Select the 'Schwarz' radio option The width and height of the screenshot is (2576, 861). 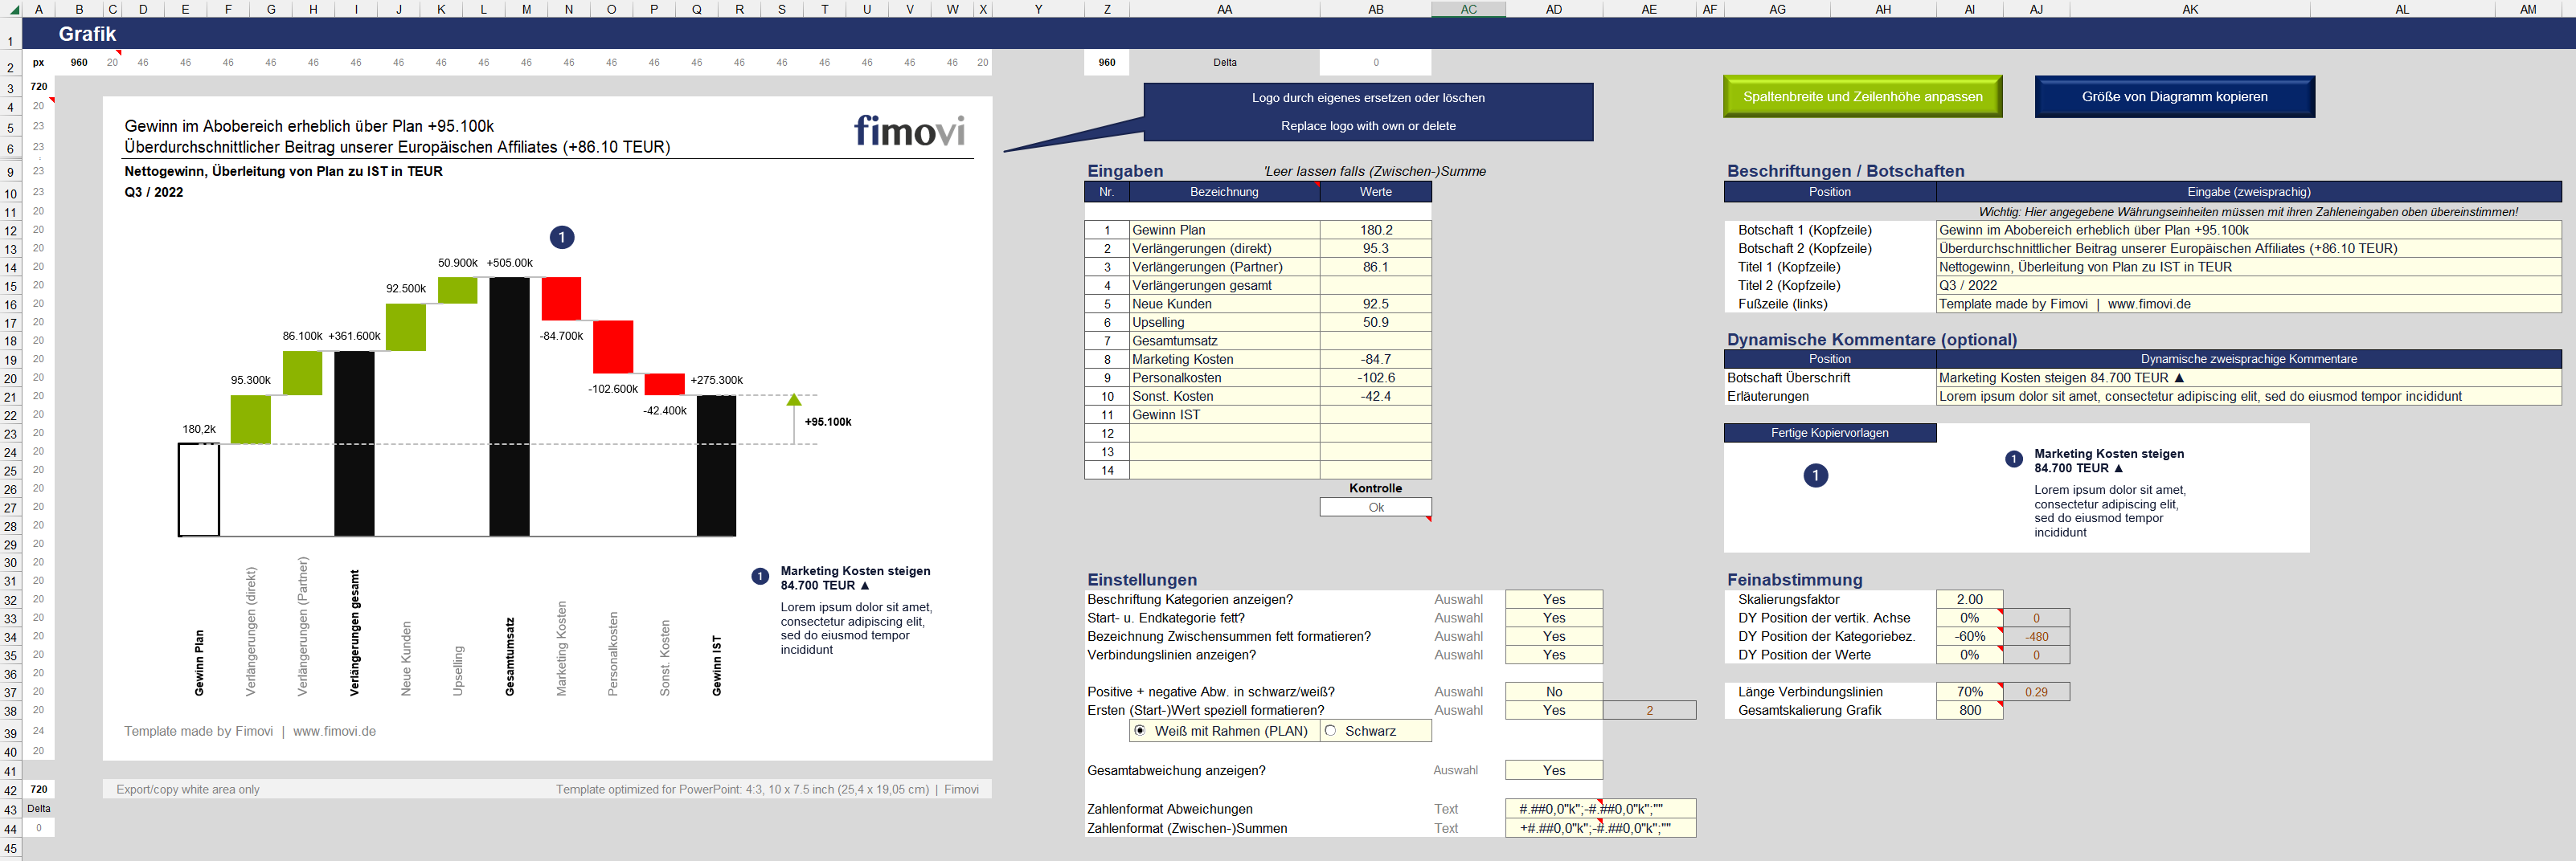[x=1330, y=731]
